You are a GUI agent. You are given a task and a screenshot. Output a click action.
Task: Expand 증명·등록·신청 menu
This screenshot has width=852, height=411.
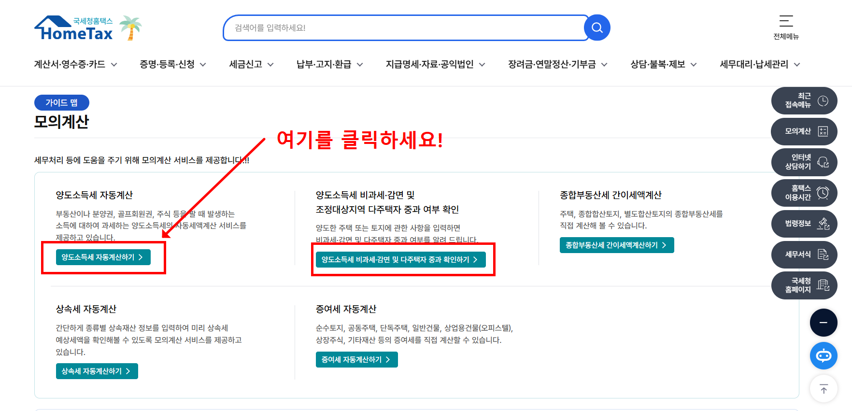(x=173, y=64)
